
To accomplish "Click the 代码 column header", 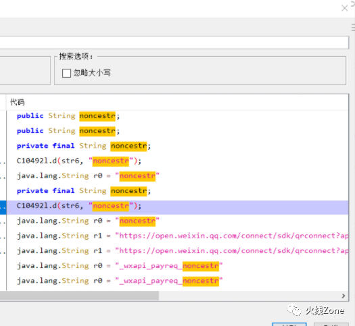I will (x=18, y=103).
